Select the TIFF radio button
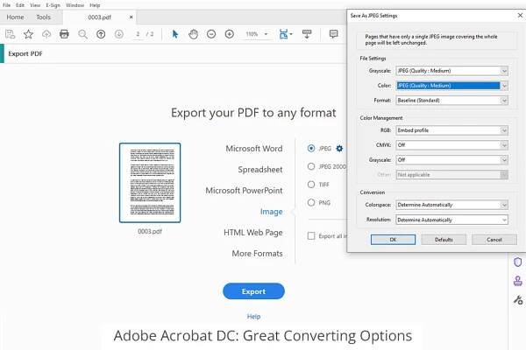The height and width of the screenshot is (350, 526). (x=311, y=185)
